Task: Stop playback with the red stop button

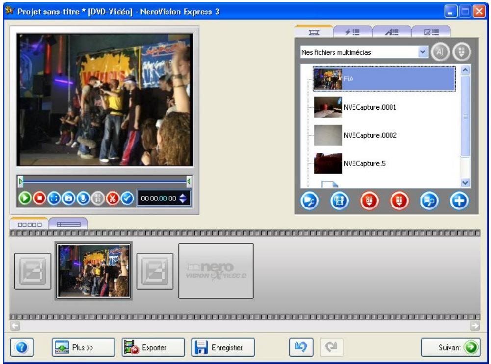Action: pos(39,198)
